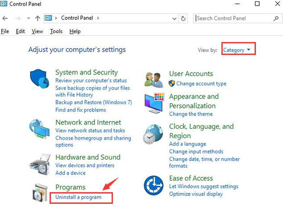Click Optimize visual display
The height and width of the screenshot is (212, 283).
point(196,194)
